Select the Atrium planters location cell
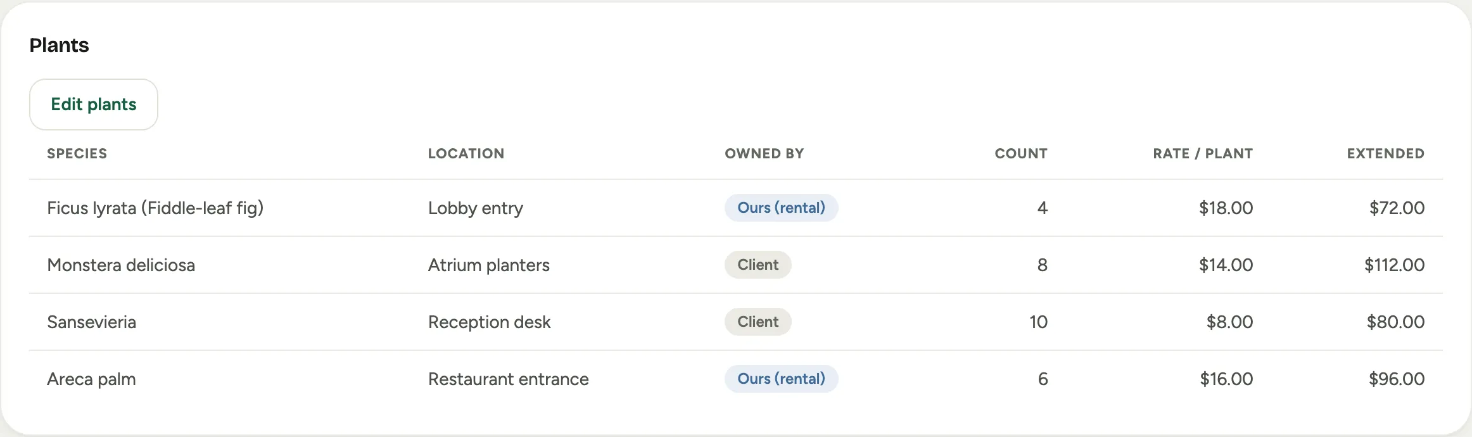 [x=489, y=265]
